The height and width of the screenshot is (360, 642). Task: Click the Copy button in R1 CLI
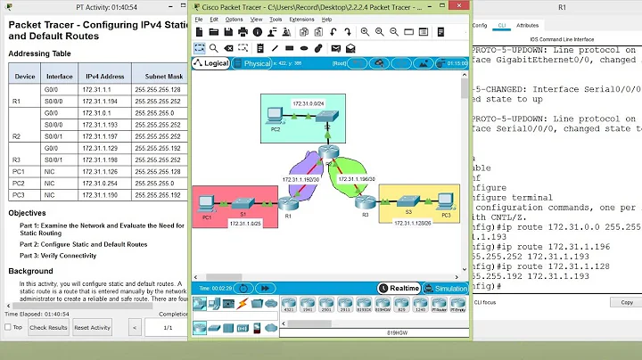pyautogui.click(x=627, y=302)
